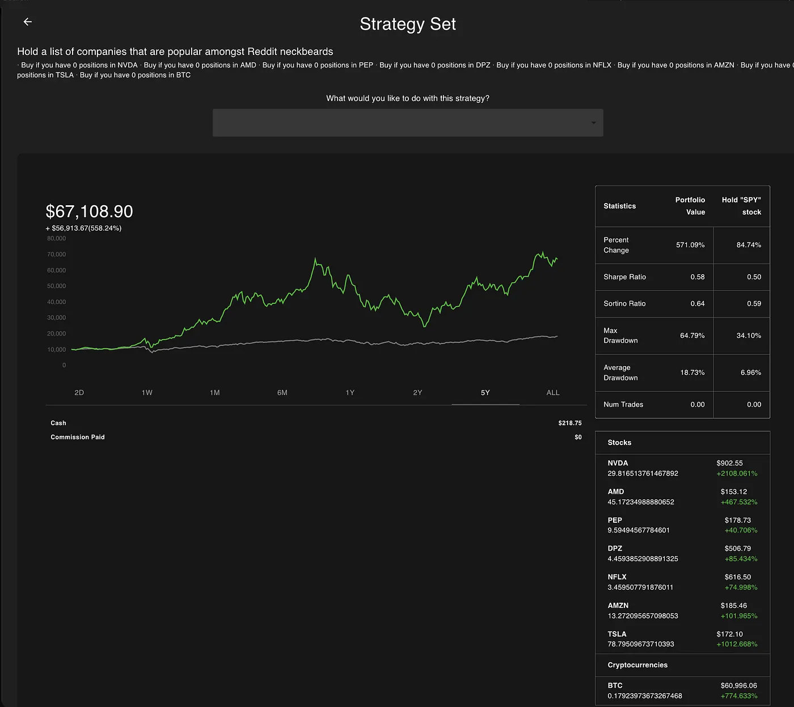Click the AMZN stock row
Image resolution: width=794 pixels, height=707 pixels.
coord(682,611)
